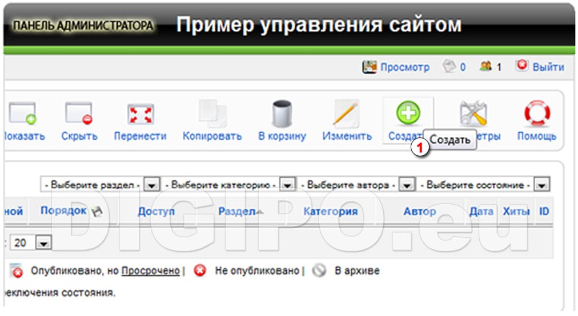Click the save order floppy icon
This screenshot has height=316, width=578.
point(97,212)
